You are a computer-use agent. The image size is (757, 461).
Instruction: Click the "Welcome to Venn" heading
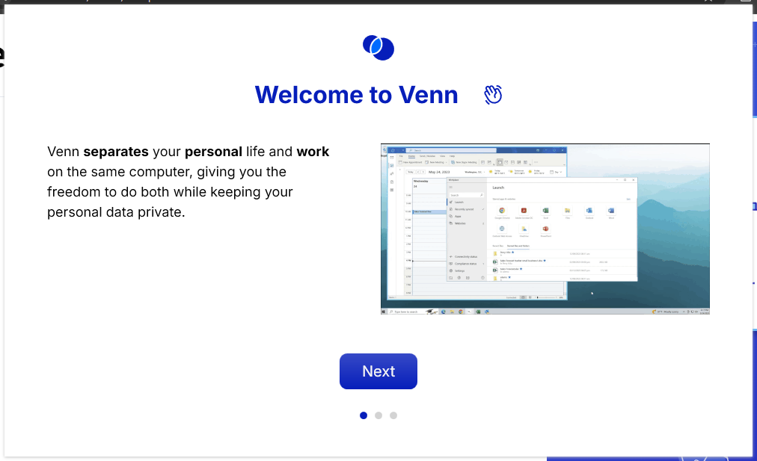click(x=356, y=94)
